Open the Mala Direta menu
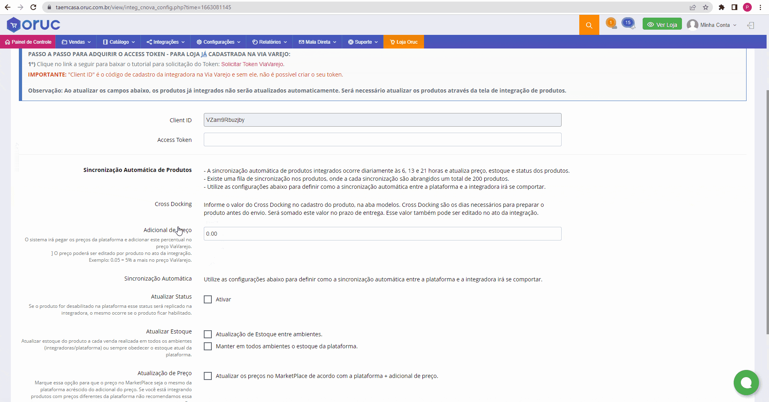The width and height of the screenshot is (769, 402). [318, 42]
